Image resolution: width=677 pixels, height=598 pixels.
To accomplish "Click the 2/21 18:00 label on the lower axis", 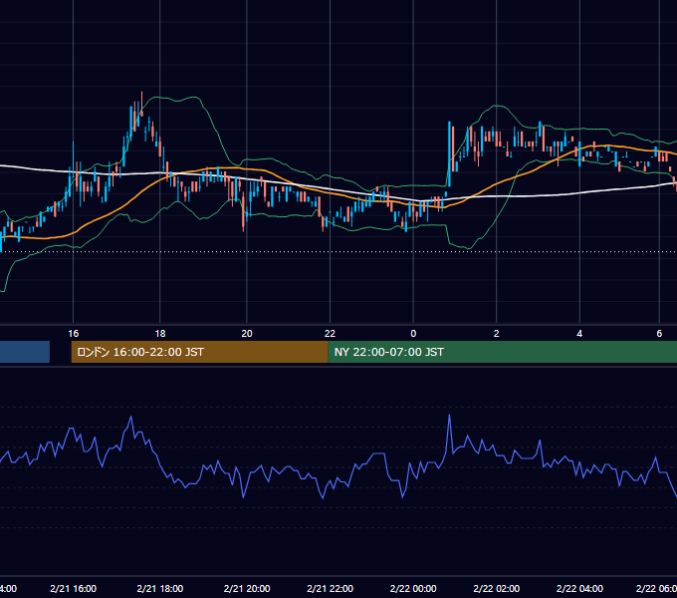I will 160,588.
